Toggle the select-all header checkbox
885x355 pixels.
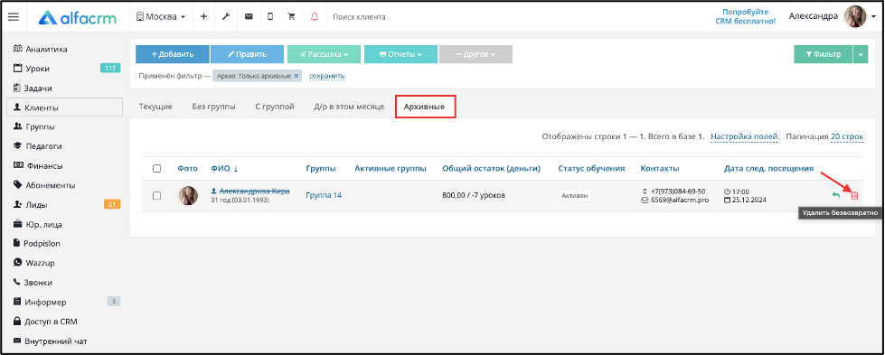point(157,168)
